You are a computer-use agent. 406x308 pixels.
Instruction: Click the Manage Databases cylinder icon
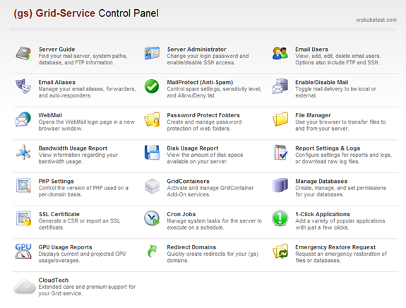[280, 185]
